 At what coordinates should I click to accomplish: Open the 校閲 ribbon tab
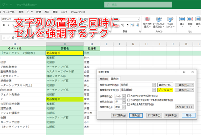click(x=38, y=12)
